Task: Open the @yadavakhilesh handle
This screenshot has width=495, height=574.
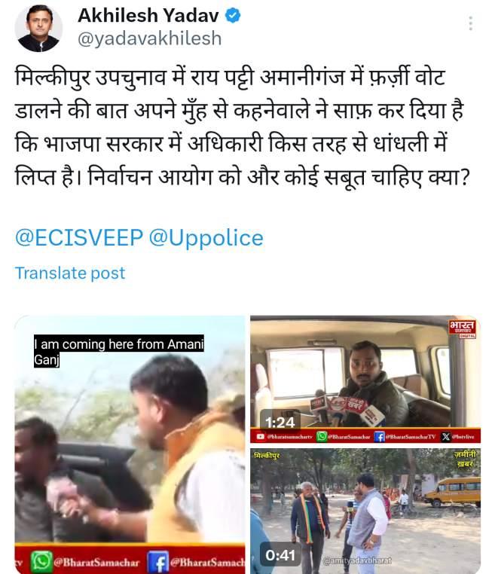Action: 150,39
